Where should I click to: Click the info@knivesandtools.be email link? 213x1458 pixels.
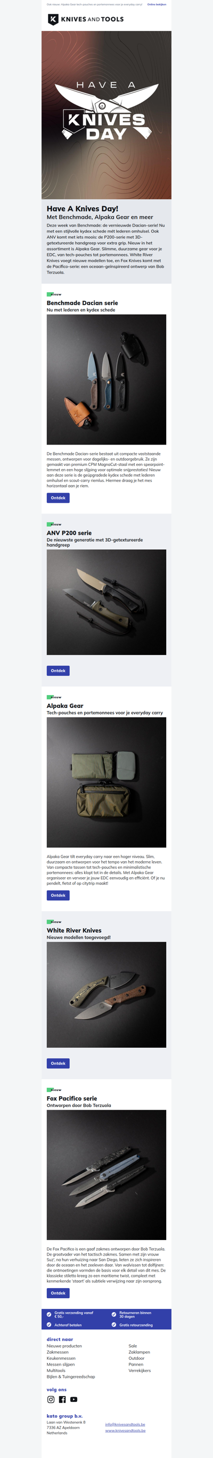click(125, 1424)
